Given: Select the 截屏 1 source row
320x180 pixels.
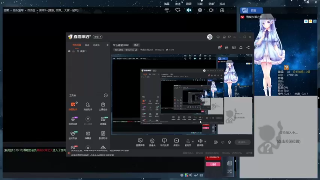Looking at the screenshot, I should coord(88,51).
